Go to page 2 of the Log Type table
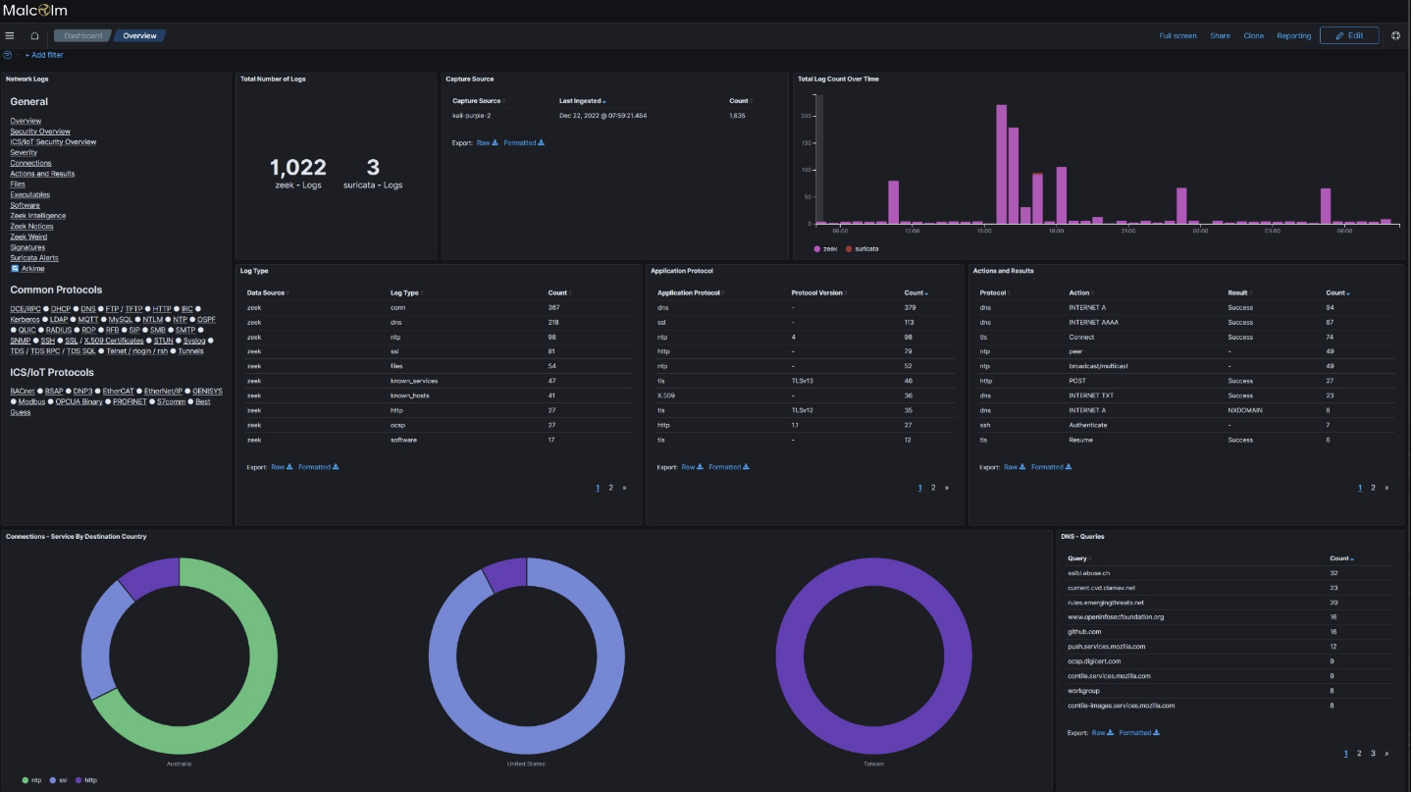This screenshot has width=1413, height=792. click(x=610, y=486)
